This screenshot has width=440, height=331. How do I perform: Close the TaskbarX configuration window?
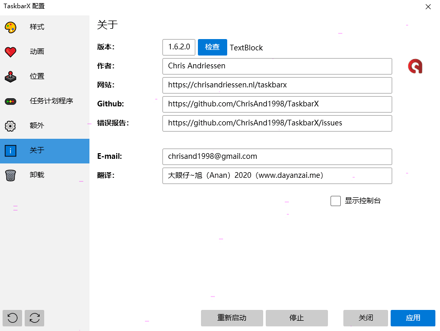click(x=428, y=7)
